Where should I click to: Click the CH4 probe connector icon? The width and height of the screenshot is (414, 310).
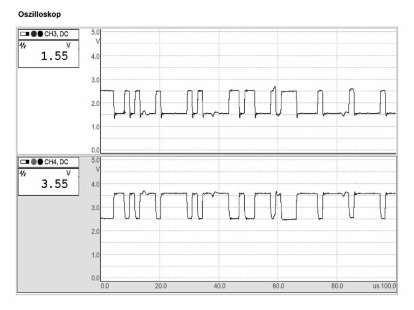[25, 162]
